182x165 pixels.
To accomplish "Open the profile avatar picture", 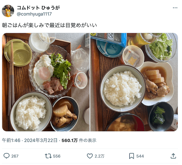I will pyautogui.click(x=8, y=11).
